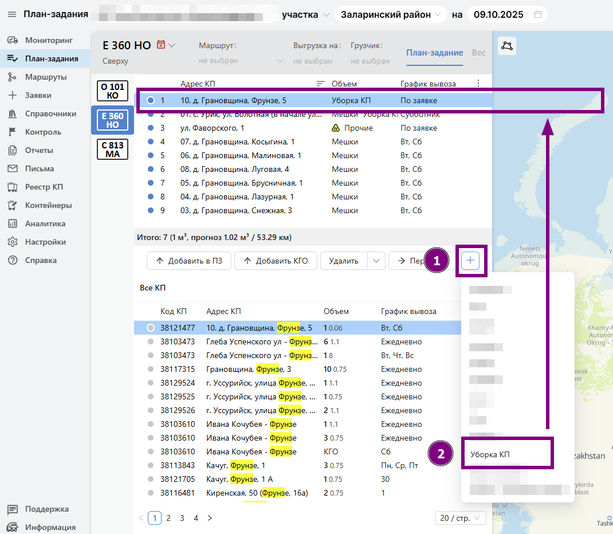The width and height of the screenshot is (613, 534).
Task: Click the Добавить КГО button
Action: 276,261
